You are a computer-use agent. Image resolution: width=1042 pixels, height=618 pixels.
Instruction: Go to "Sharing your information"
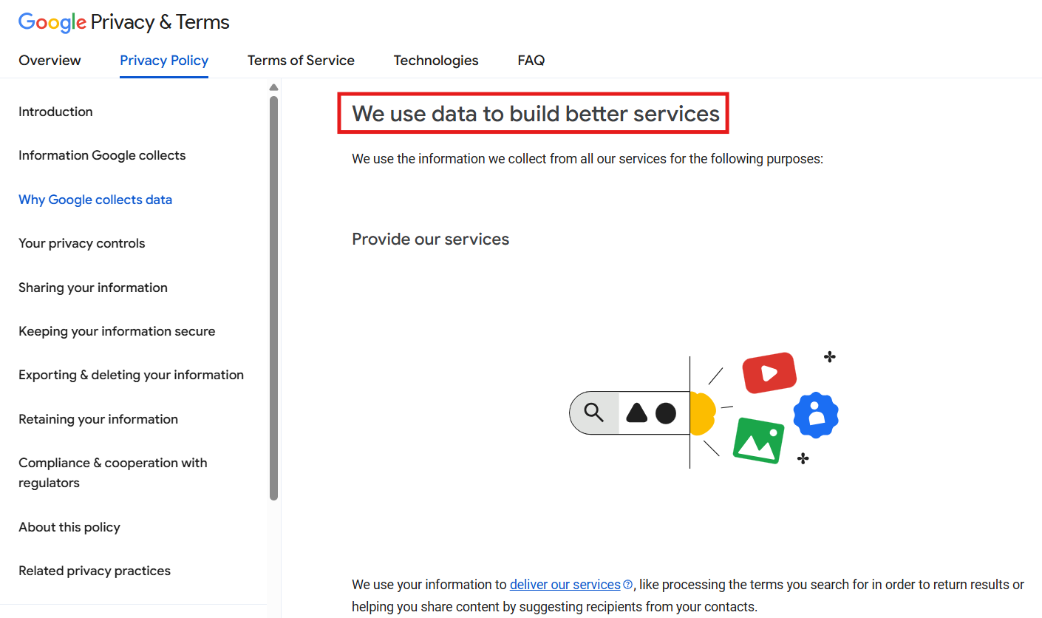click(x=92, y=287)
